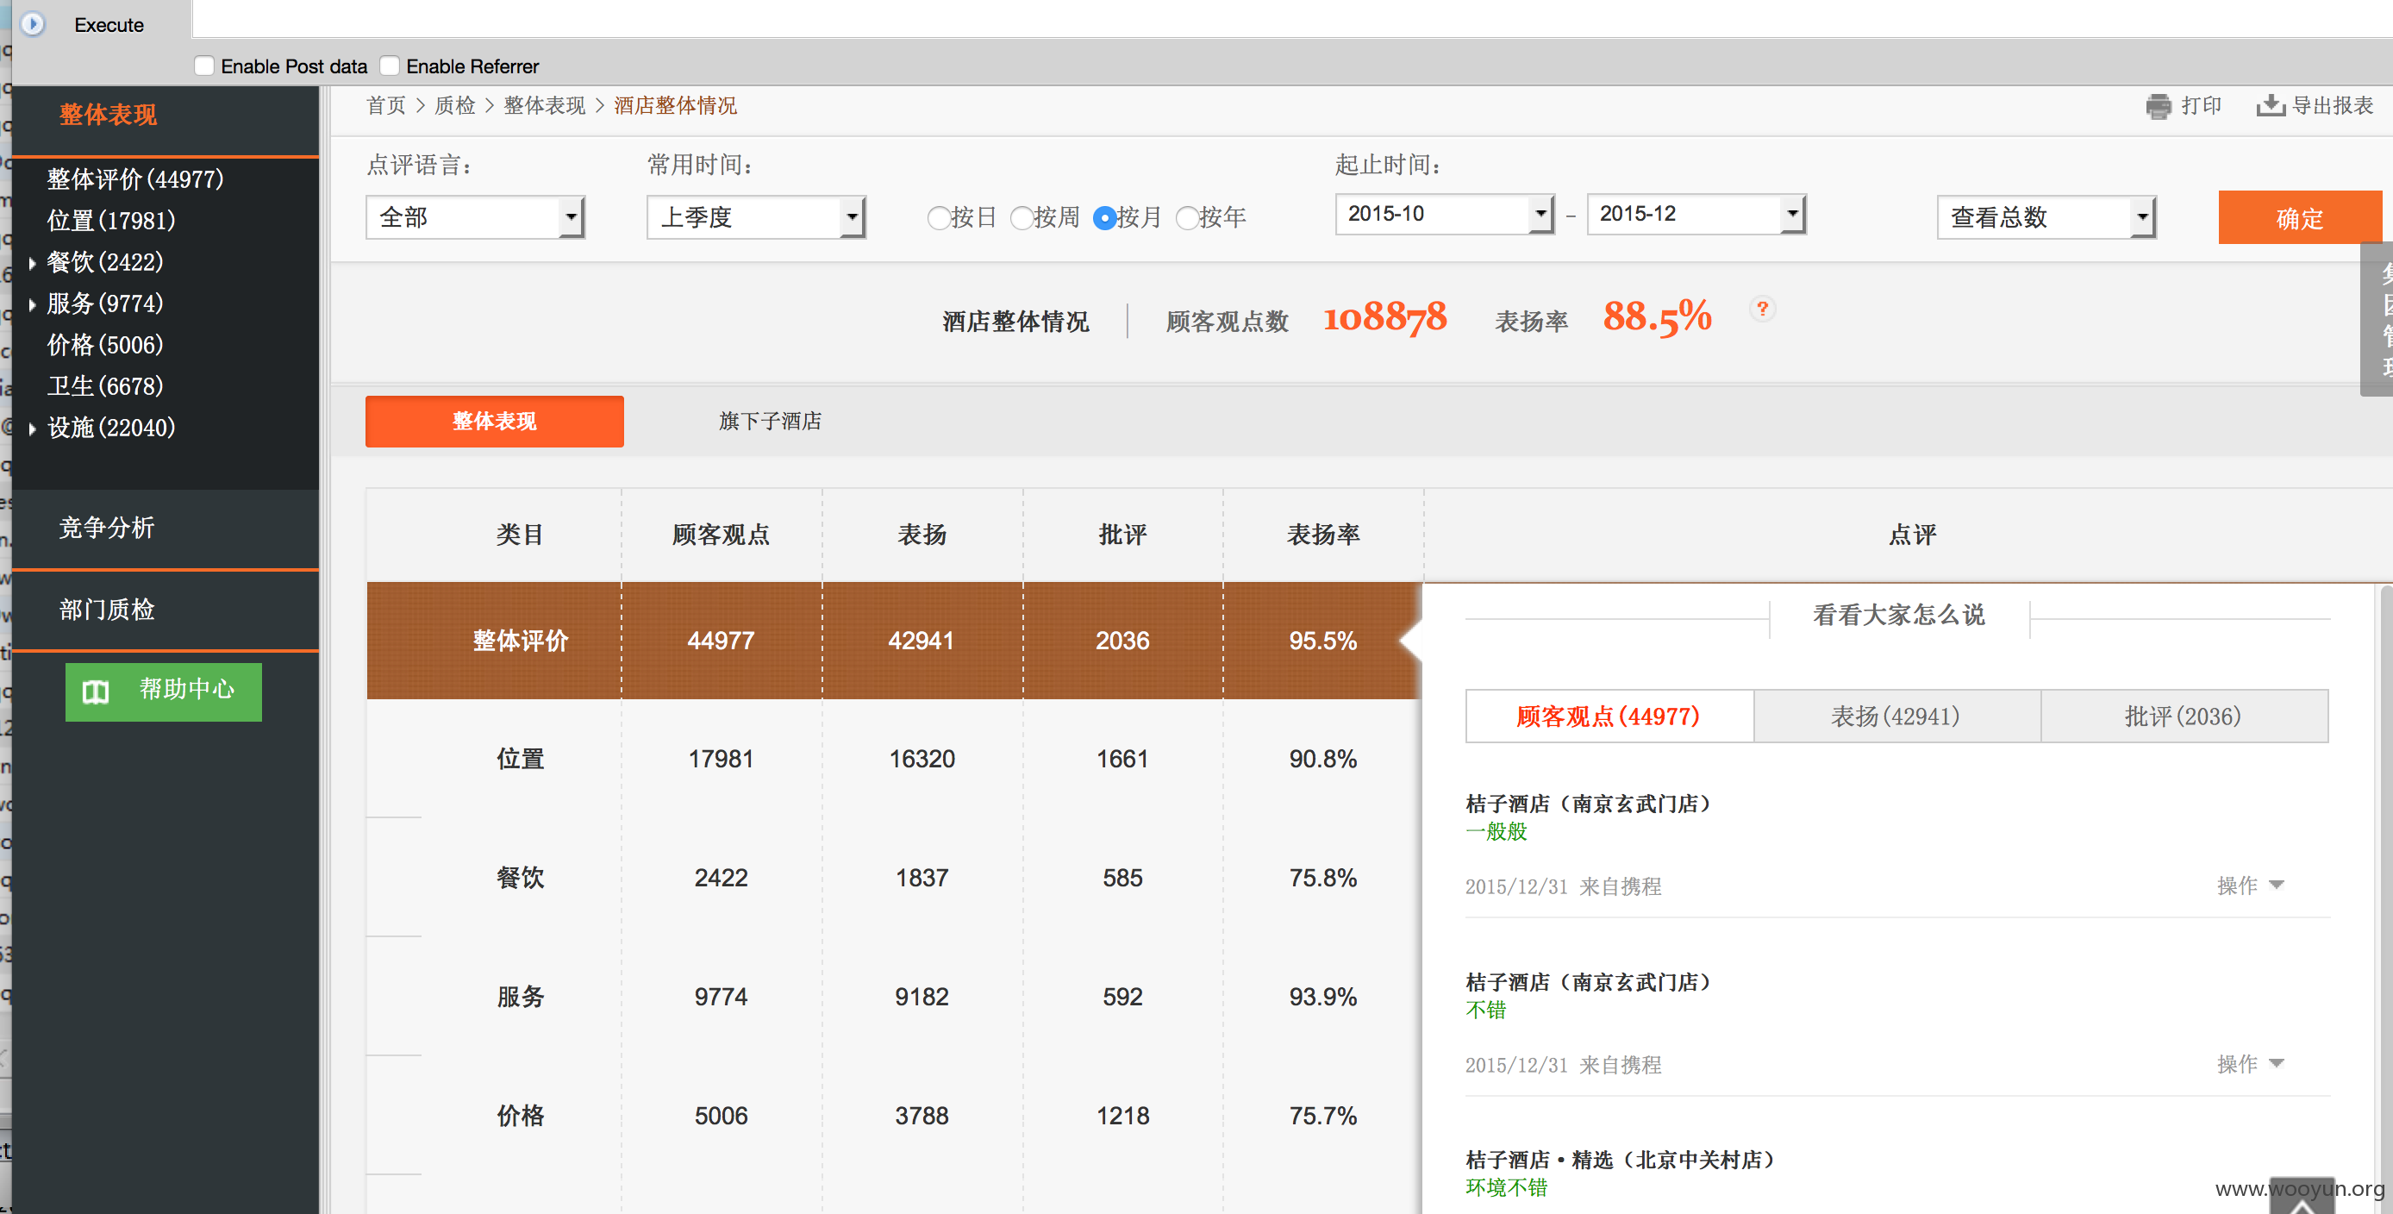Click the book icon in 帮助中心
Image resolution: width=2393 pixels, height=1214 pixels.
[96, 691]
